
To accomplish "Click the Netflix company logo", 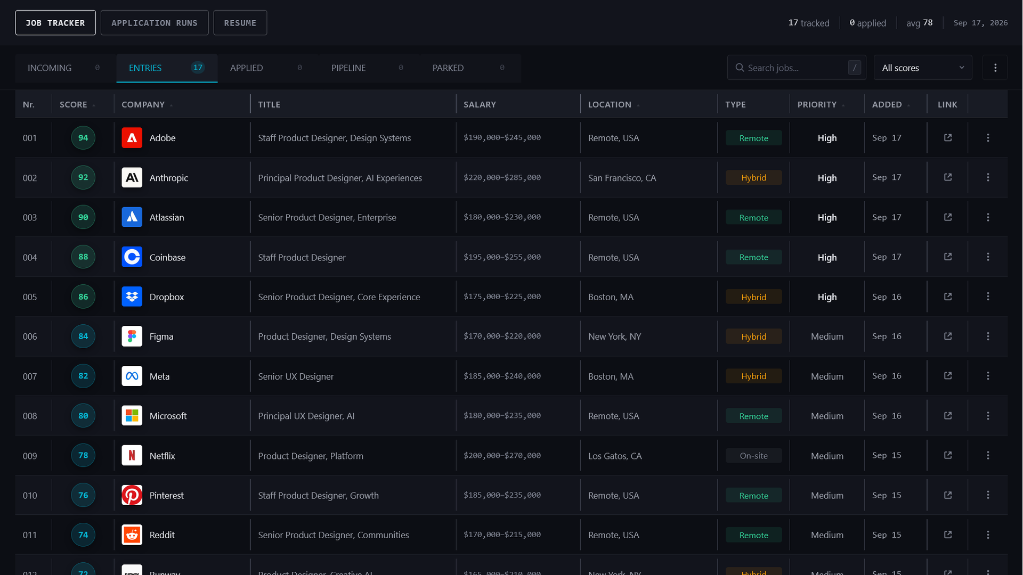I will click(x=132, y=455).
